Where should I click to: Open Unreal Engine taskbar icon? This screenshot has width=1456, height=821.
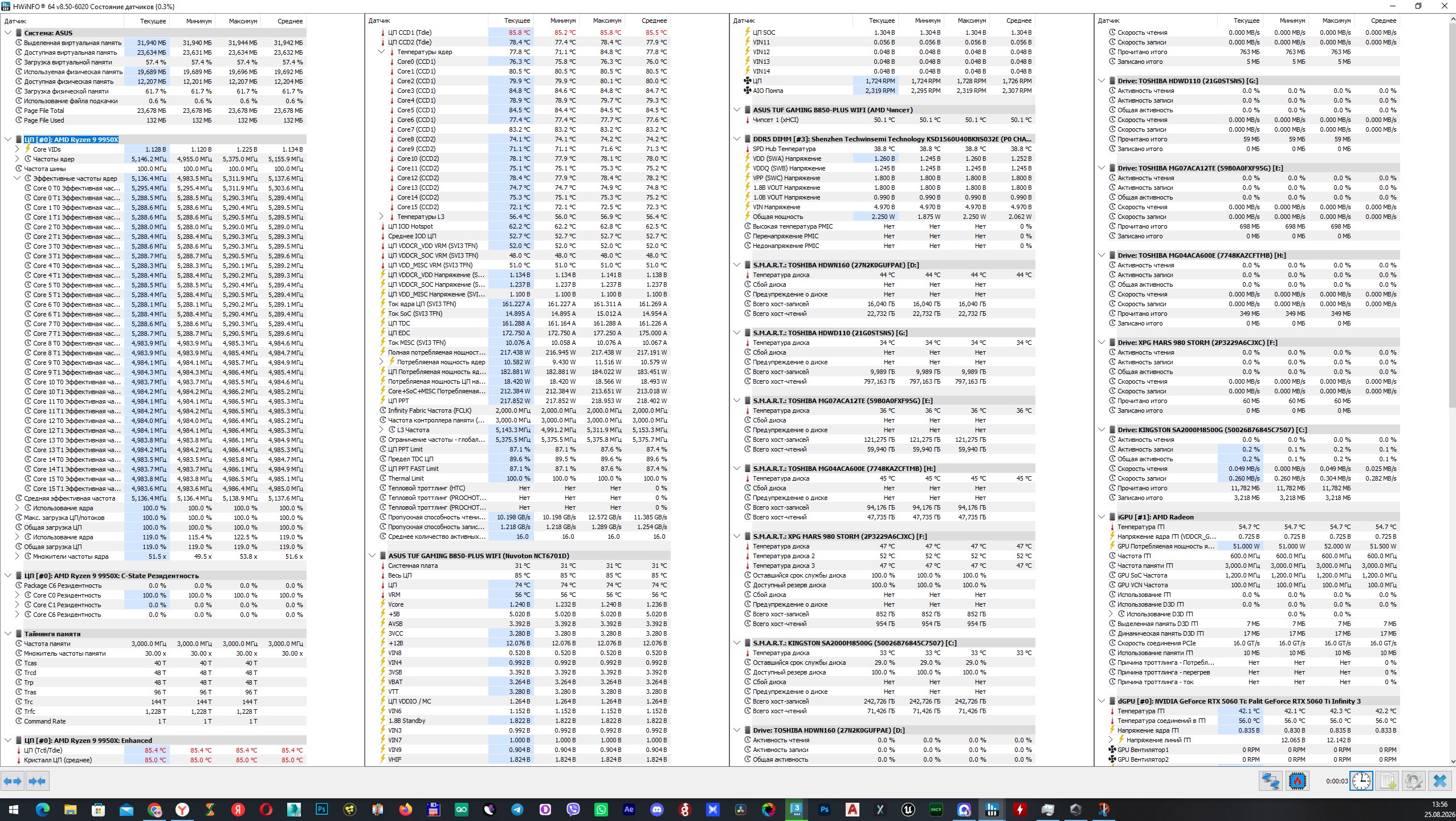pos(908,810)
